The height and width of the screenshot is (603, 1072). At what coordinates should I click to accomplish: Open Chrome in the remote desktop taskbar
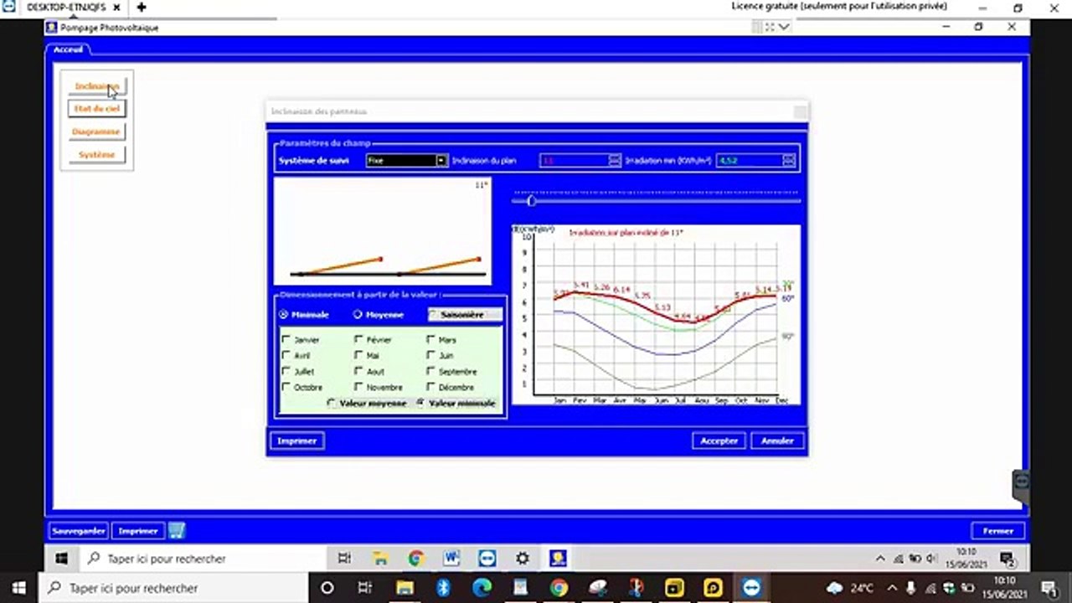(415, 559)
